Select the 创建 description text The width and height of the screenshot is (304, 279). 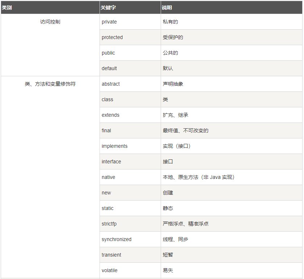click(x=168, y=193)
